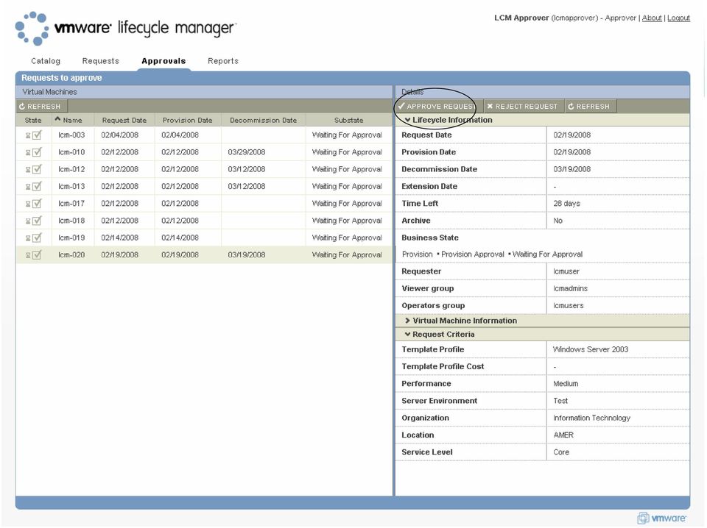This screenshot has width=707, height=528.
Task: Select the lcm-010 name cell
Action: pos(71,152)
